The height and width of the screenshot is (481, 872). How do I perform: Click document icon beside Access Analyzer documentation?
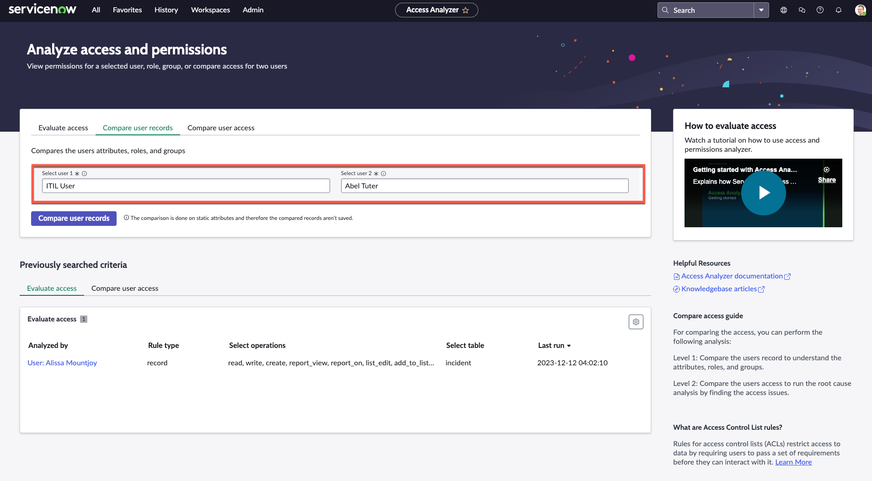676,277
